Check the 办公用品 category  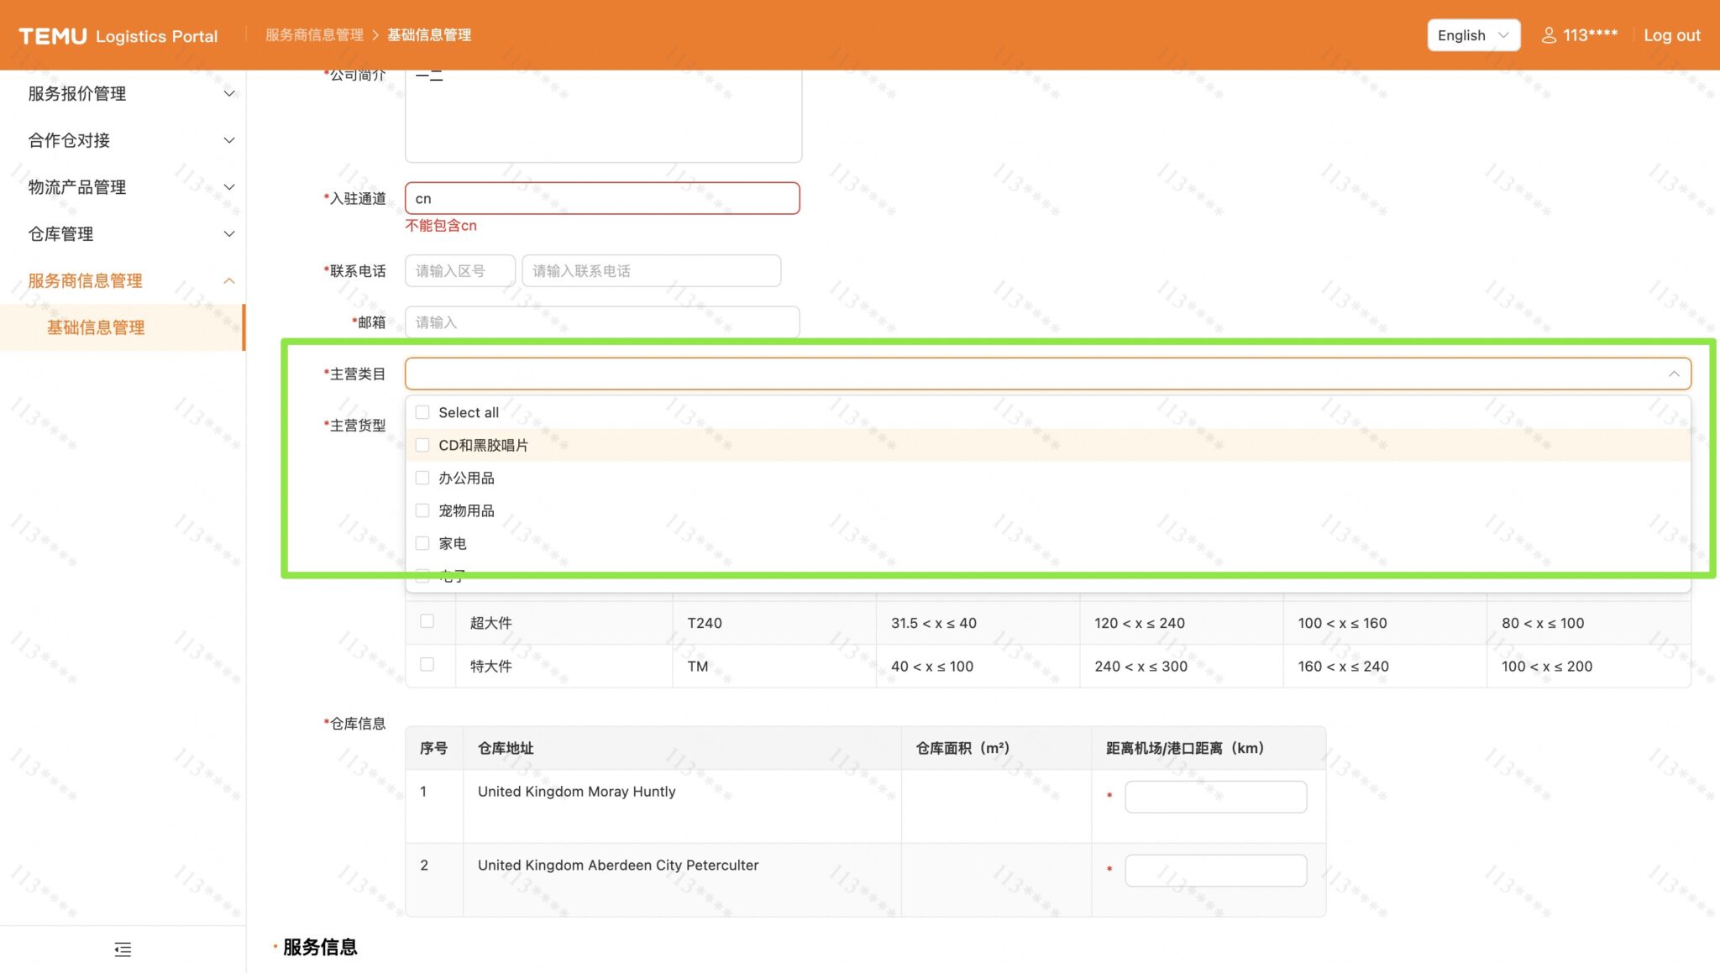click(x=422, y=478)
